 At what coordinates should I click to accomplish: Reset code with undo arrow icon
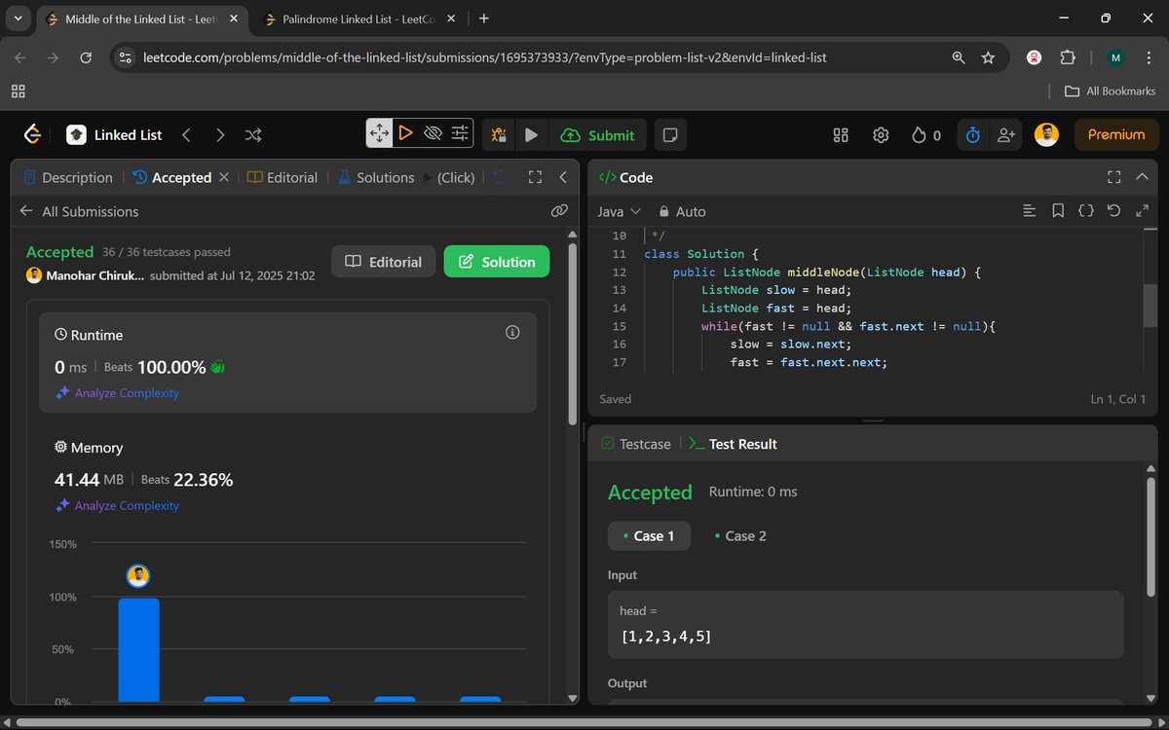(x=1114, y=211)
